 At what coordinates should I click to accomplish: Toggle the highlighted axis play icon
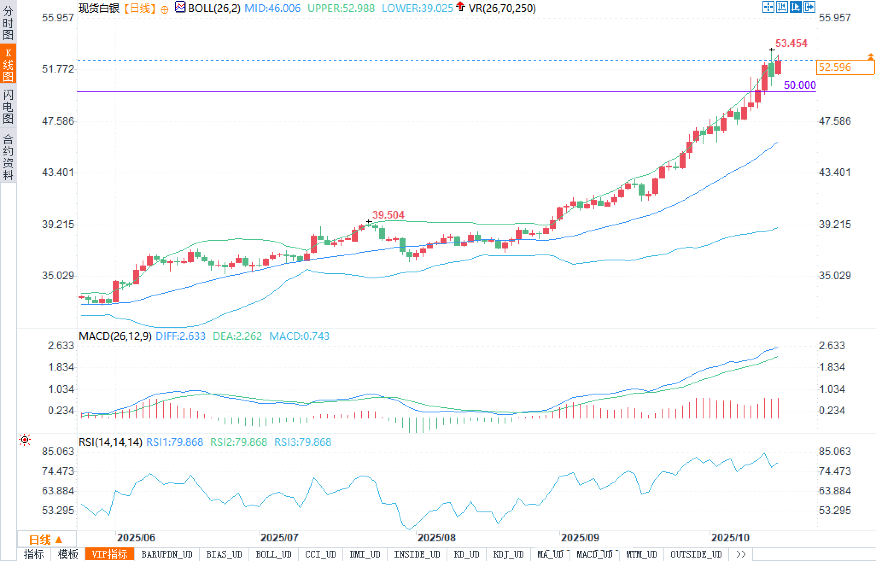[795, 7]
